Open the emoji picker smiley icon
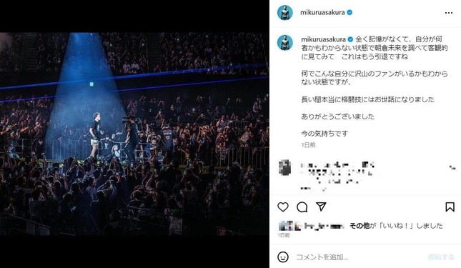 (x=283, y=257)
